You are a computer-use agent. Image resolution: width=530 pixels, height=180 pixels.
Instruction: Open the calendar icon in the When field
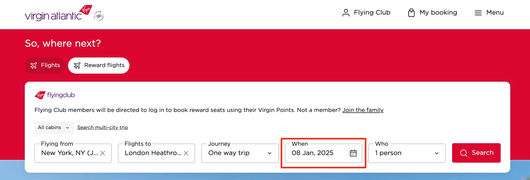point(354,153)
